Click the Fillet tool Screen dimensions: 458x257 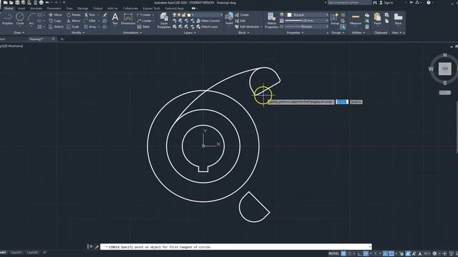tap(90, 21)
